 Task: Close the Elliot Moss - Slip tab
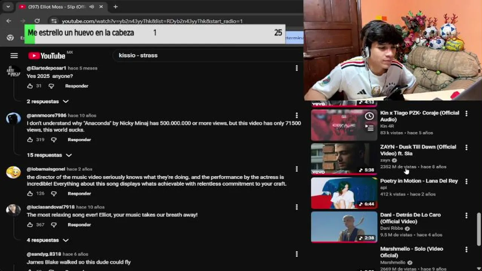click(101, 6)
